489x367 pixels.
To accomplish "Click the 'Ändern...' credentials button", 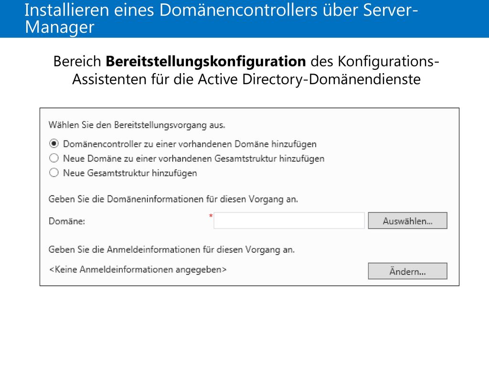I will coord(408,271).
